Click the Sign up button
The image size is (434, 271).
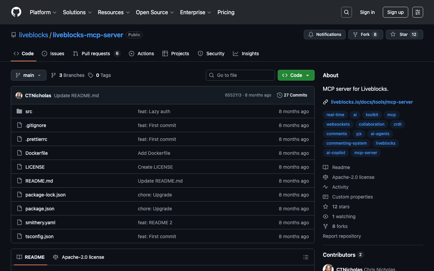(x=395, y=12)
